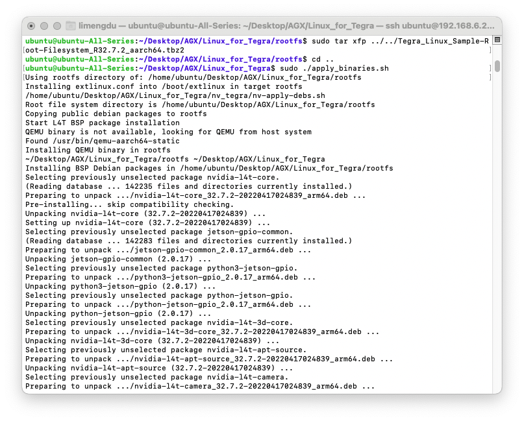Click 'Selecting previously unselected package python-jetson-gpio.'

click(x=159, y=295)
